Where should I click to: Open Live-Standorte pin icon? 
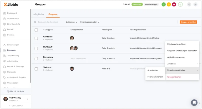[4, 24]
